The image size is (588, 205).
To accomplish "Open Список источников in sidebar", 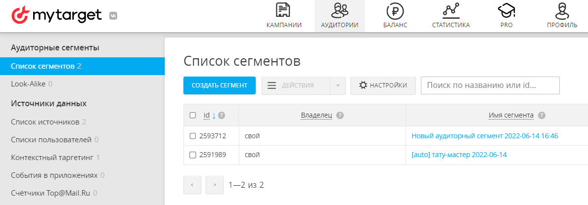I will pos(49,122).
